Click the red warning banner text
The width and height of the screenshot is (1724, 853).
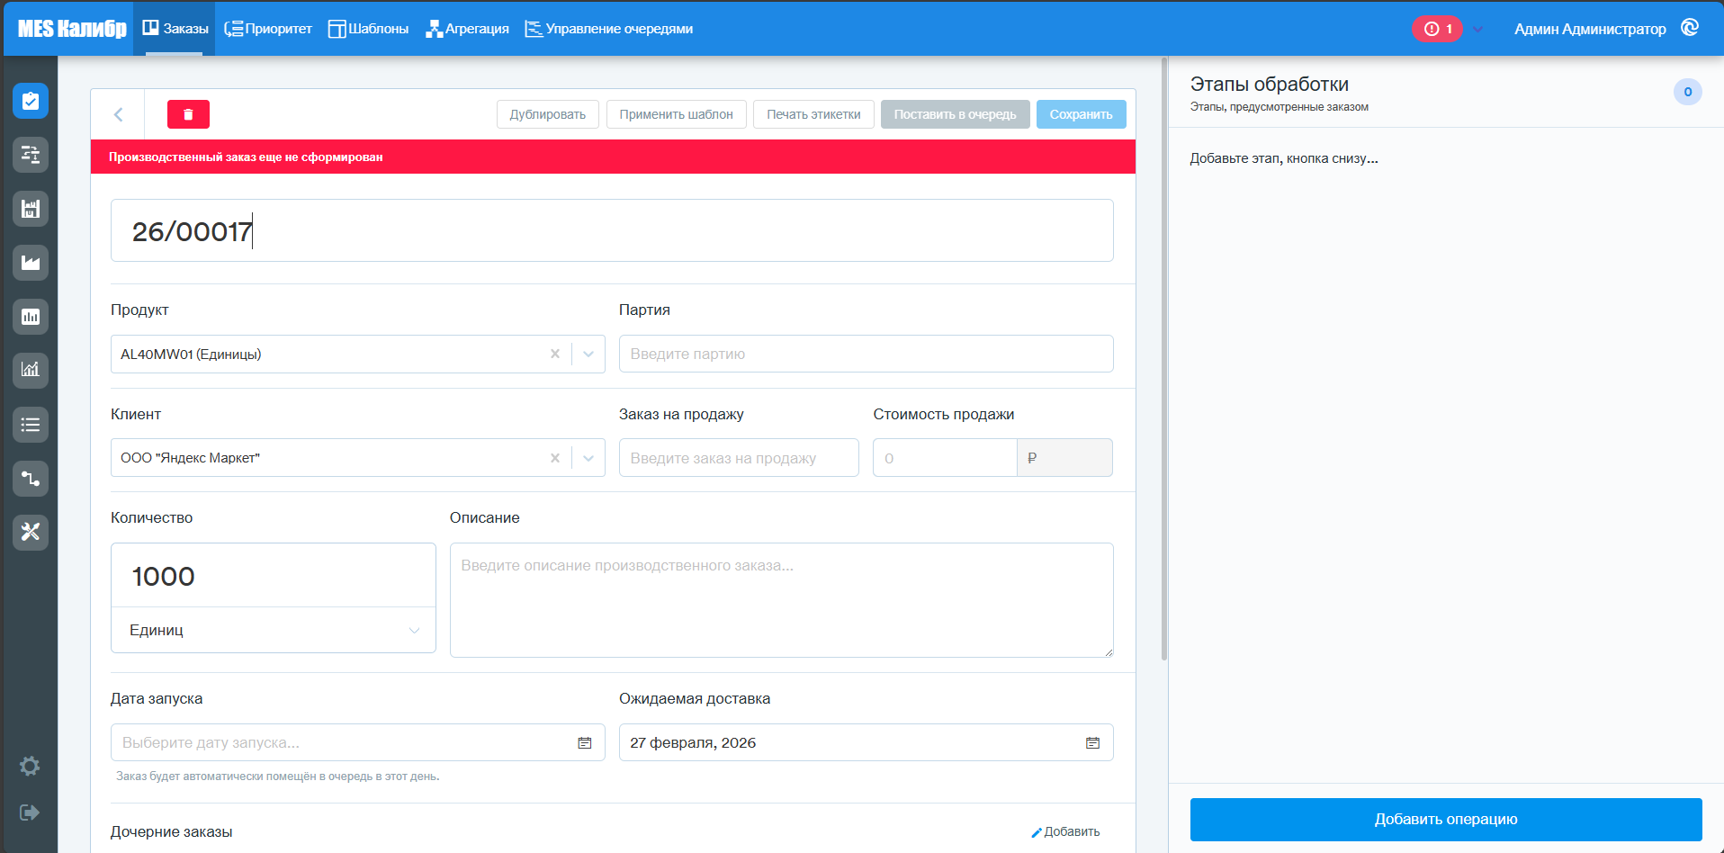pos(246,157)
